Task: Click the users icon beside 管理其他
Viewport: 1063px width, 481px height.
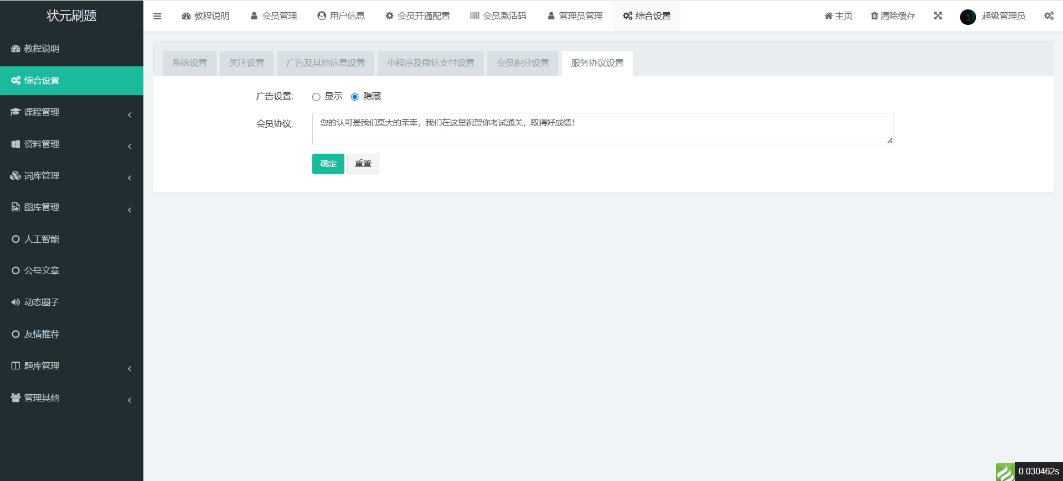Action: click(16, 398)
